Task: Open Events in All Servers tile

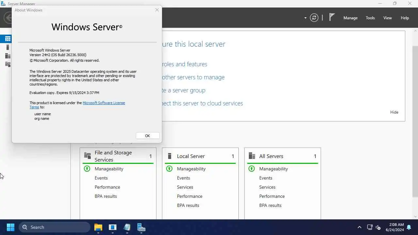Action: pos(266,178)
